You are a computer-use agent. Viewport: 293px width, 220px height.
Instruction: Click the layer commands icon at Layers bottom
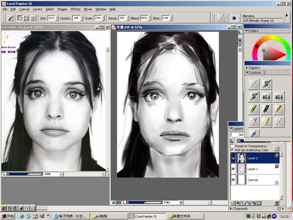(x=233, y=203)
